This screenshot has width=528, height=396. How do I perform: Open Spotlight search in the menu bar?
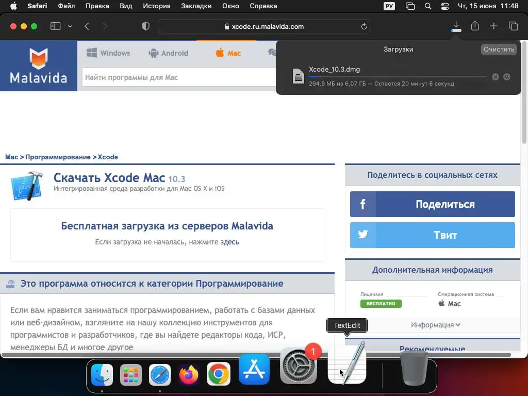427,6
